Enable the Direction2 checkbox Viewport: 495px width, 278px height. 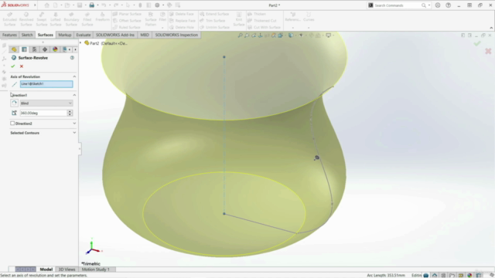click(x=12, y=124)
